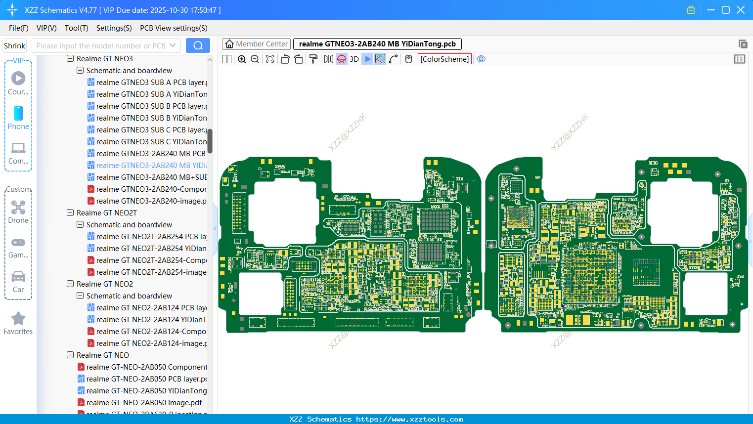Select the paint roller tool
Screen dimensions: 753x424
pyautogui.click(x=313, y=59)
